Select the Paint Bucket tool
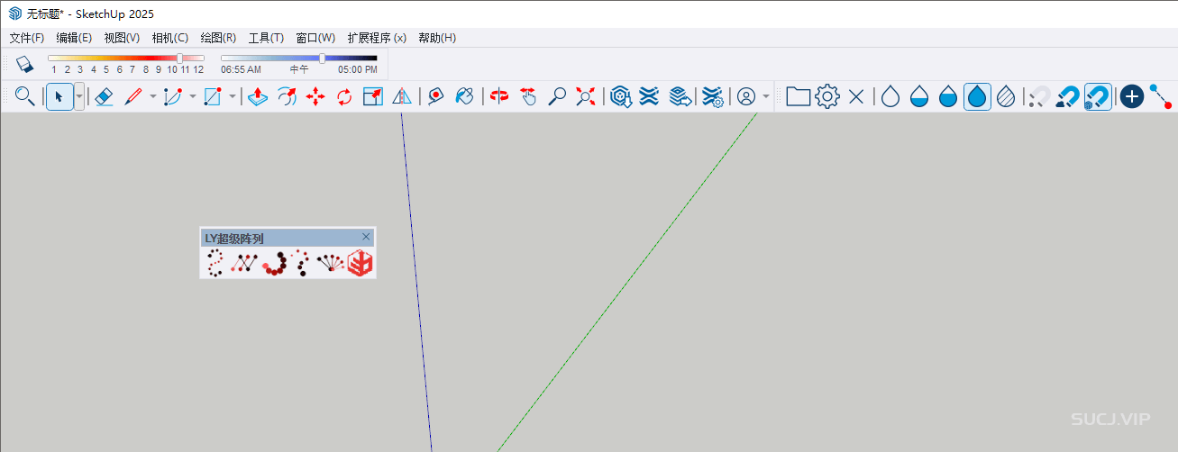Screen dimensions: 1178x452 coord(465,96)
